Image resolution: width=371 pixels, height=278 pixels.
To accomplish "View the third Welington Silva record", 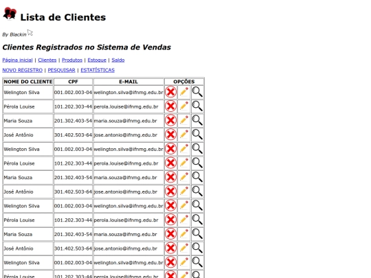I will coord(197,205).
